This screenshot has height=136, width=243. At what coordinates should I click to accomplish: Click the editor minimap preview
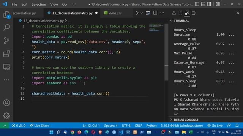pyautogui.click(x=156, y=27)
